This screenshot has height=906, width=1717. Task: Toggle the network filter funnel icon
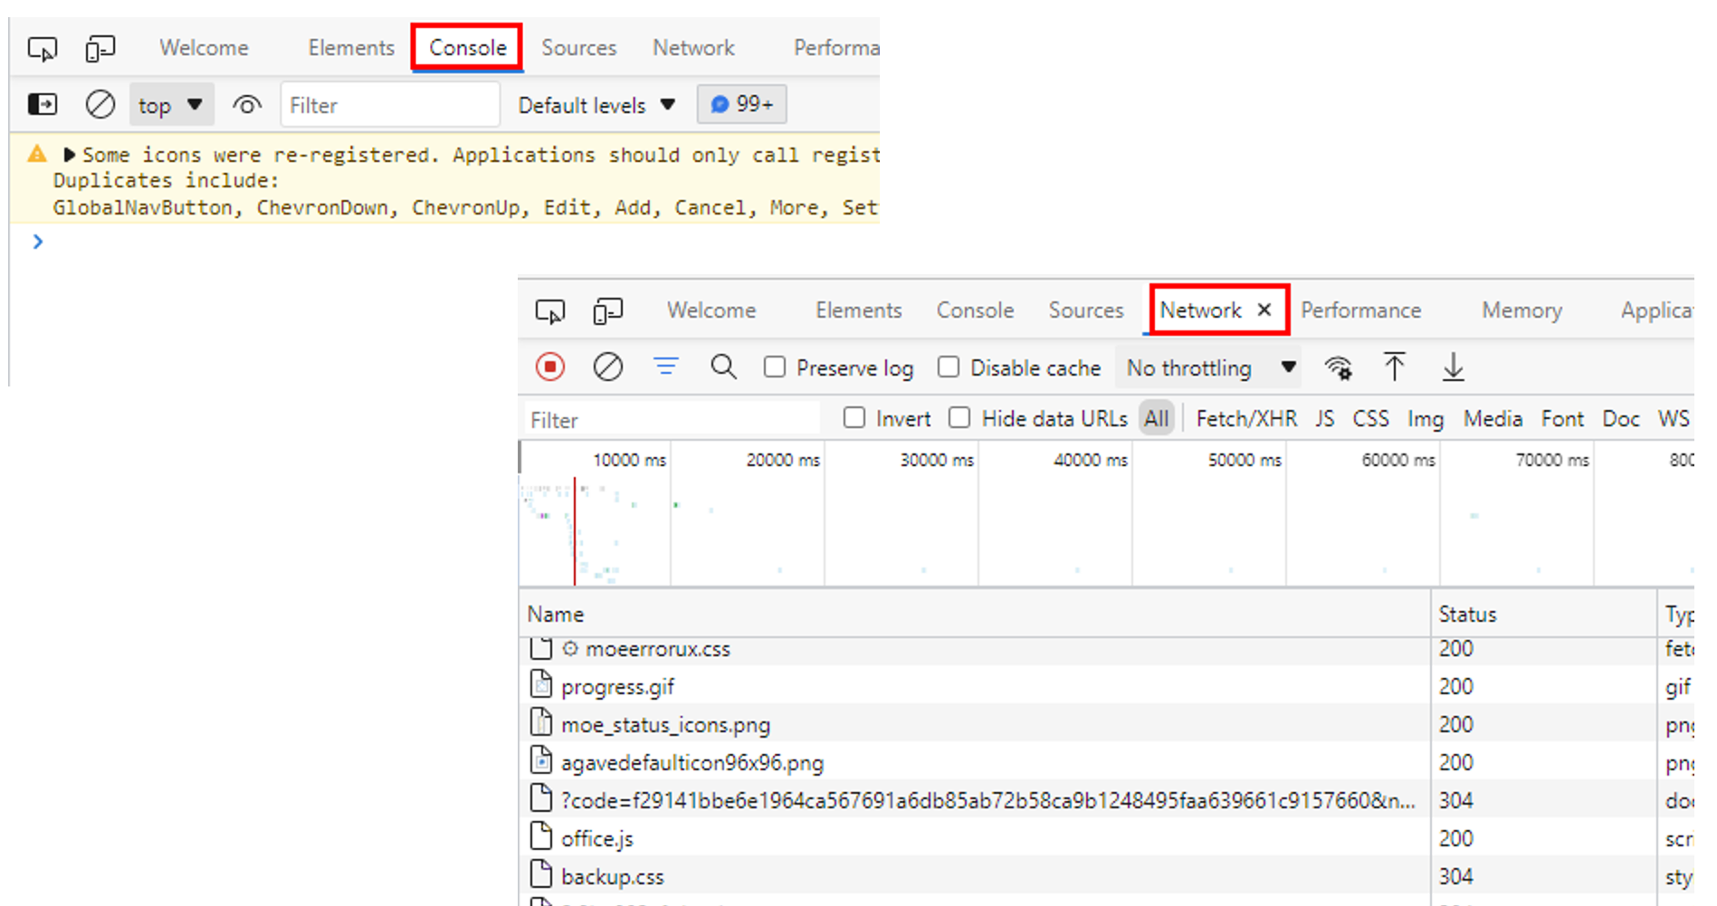[x=666, y=367]
